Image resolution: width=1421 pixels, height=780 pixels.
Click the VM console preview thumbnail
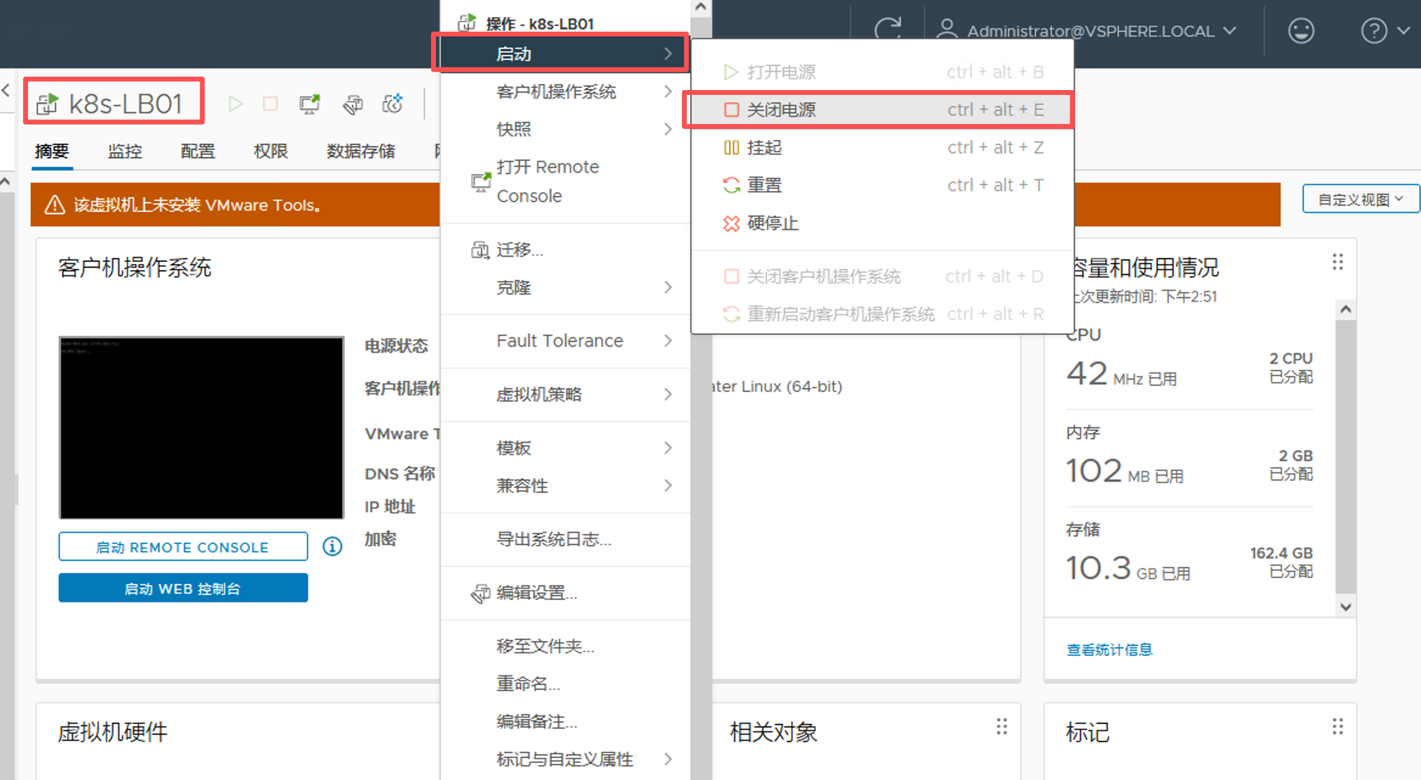point(202,428)
